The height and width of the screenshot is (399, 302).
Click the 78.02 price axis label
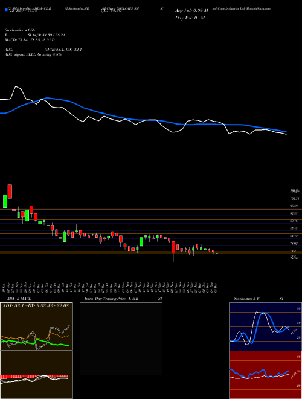coord(294,244)
